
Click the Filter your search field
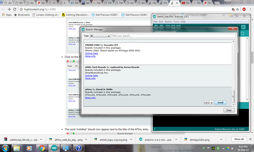tap(173, 36)
